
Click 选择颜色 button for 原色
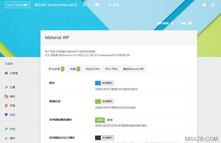coord(107,83)
